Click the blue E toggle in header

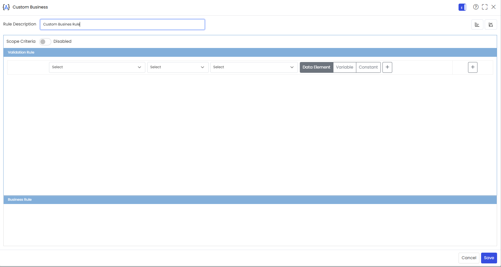[462, 7]
